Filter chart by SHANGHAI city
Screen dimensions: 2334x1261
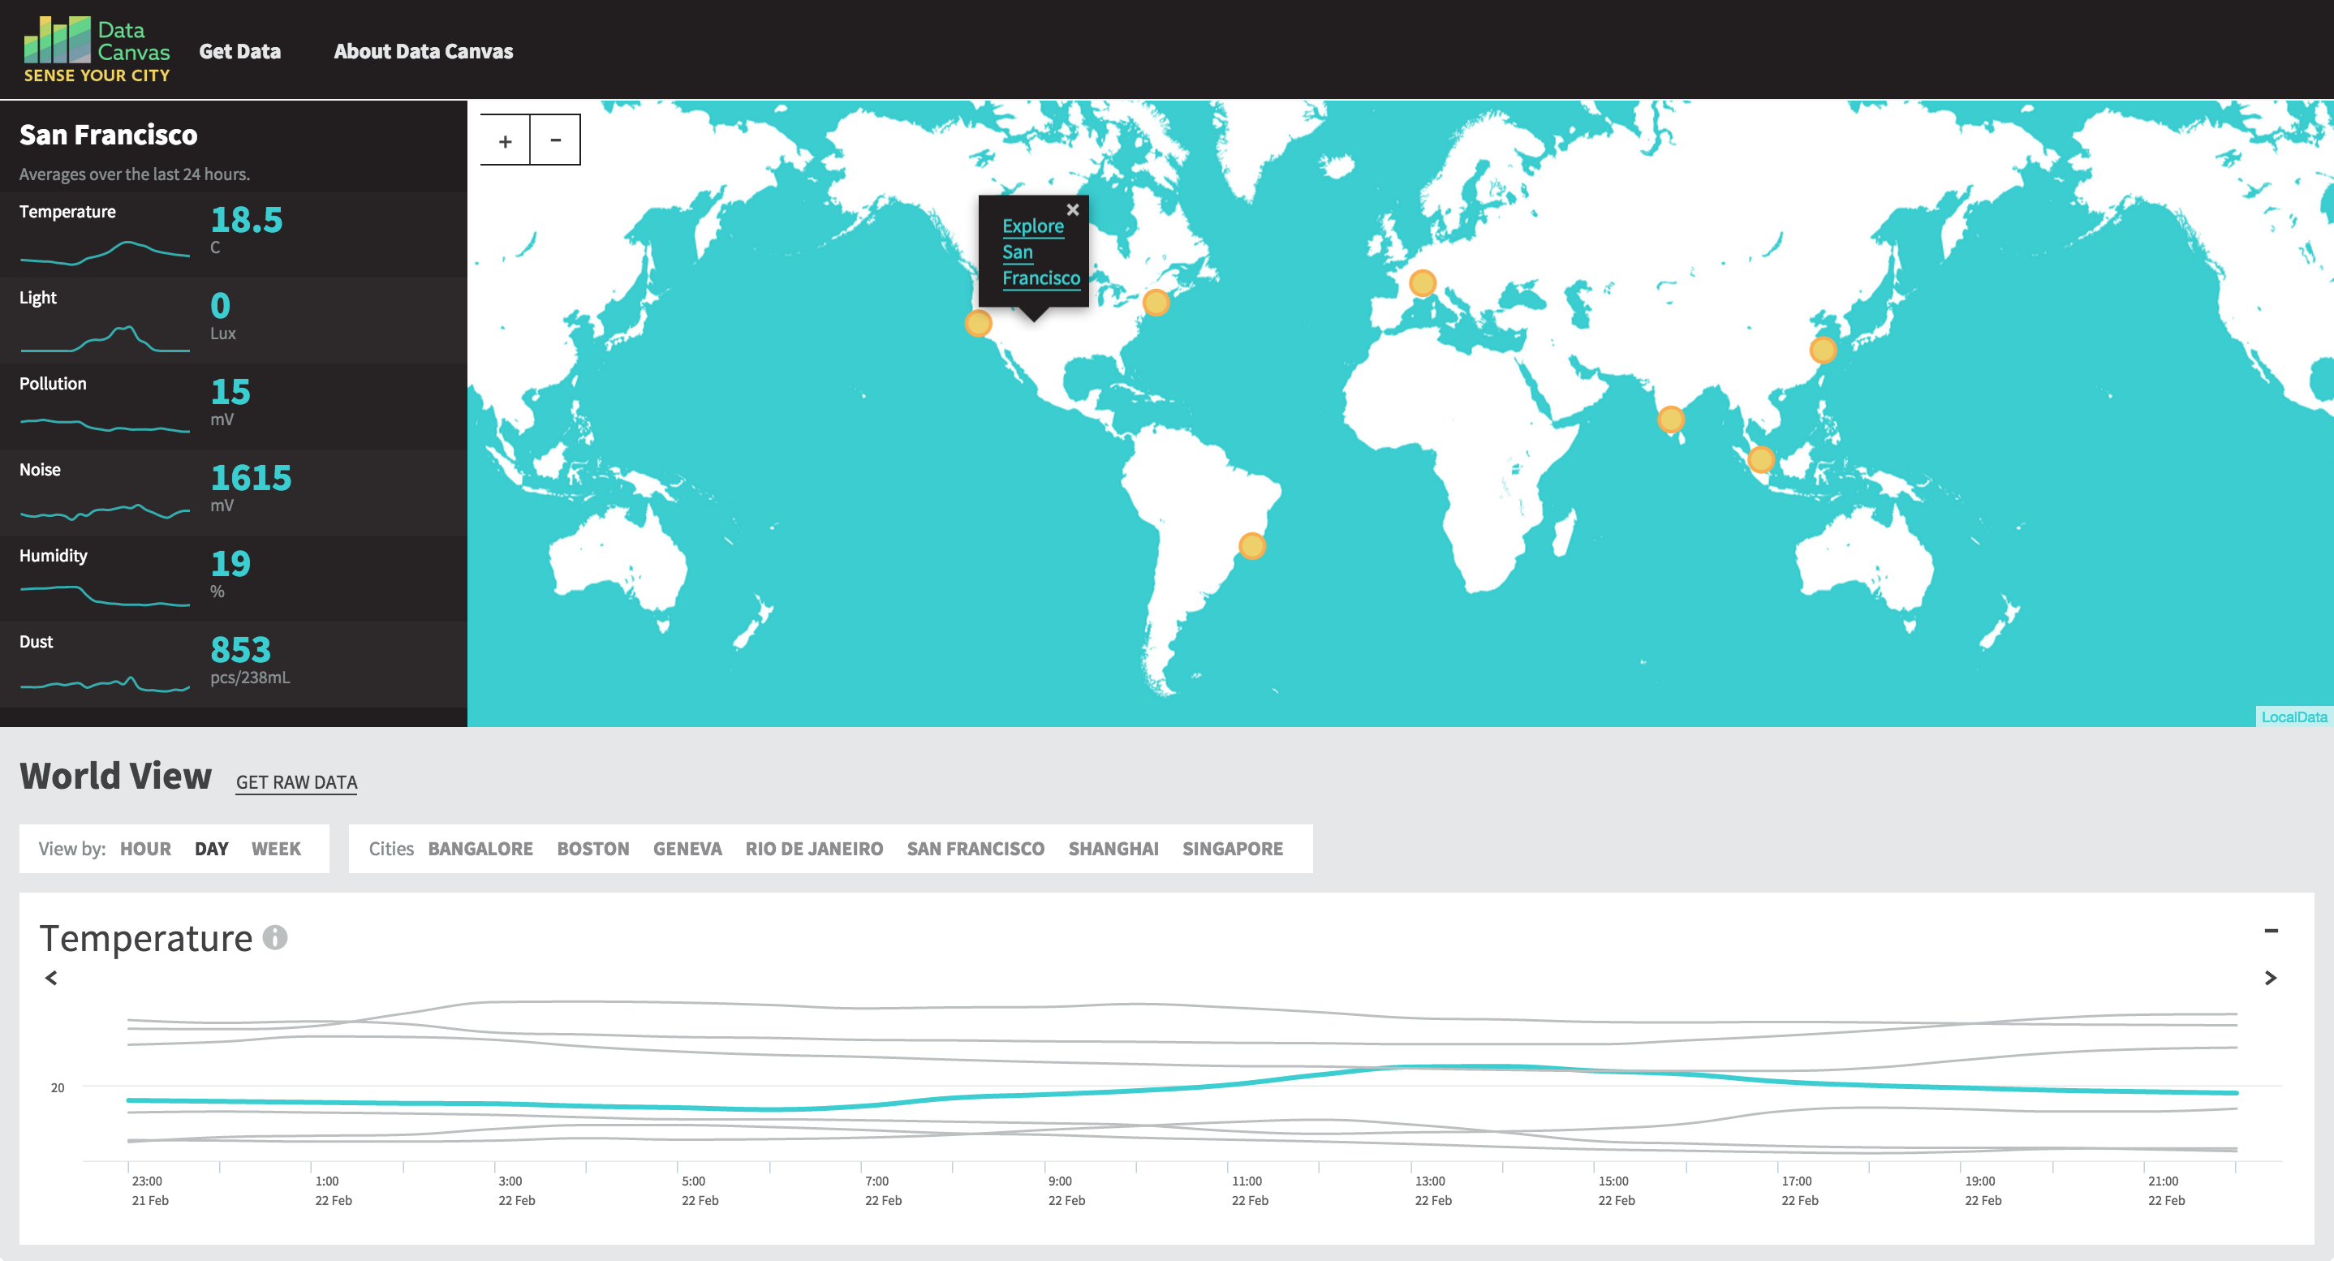1113,849
